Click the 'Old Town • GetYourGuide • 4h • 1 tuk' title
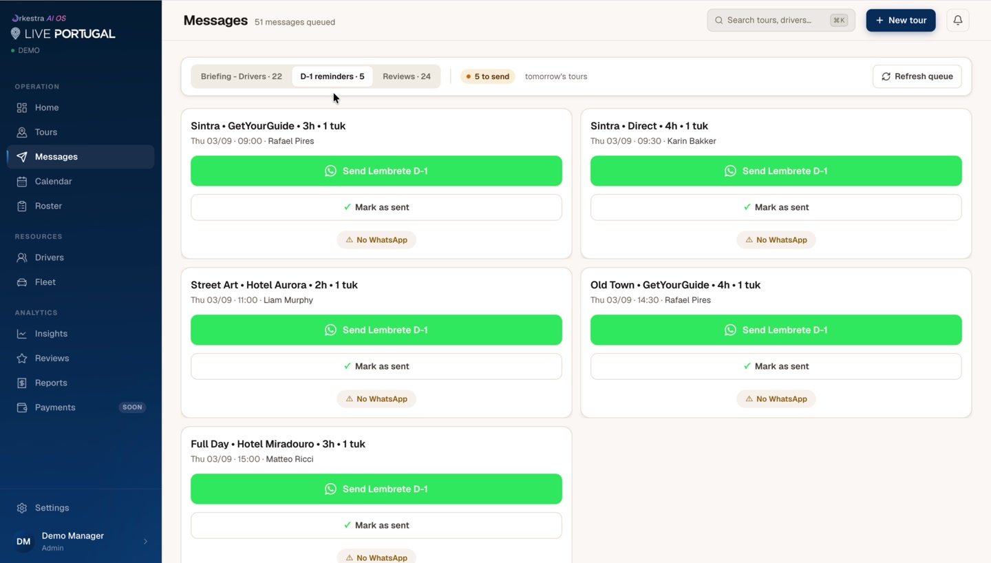991x563 pixels. pyautogui.click(x=675, y=285)
